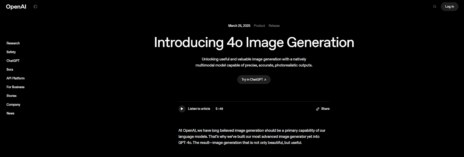Navigate to Sora in the sidebar
Image resolution: width=464 pixels, height=157 pixels.
click(x=10, y=70)
